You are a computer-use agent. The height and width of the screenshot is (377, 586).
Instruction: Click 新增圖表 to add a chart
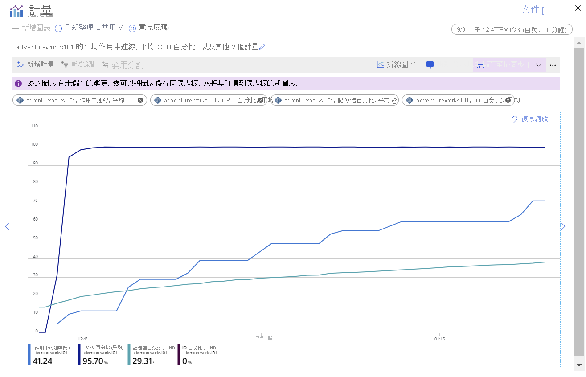click(x=32, y=28)
